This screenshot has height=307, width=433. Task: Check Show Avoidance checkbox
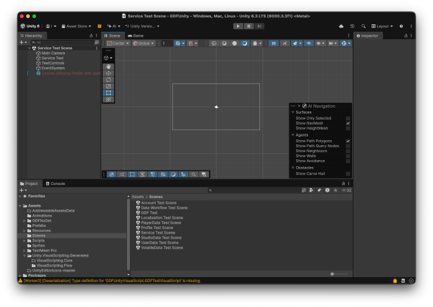point(348,161)
